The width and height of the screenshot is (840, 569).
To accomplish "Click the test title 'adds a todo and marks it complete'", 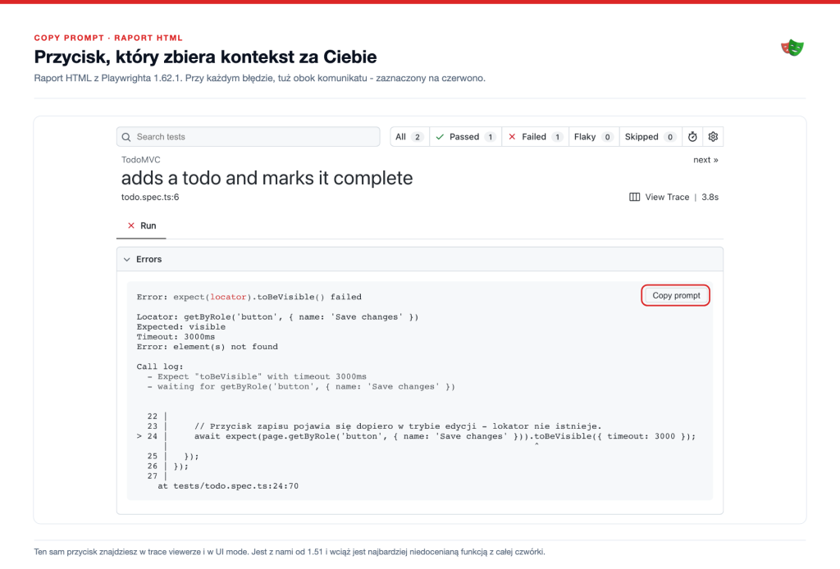I will point(267,178).
